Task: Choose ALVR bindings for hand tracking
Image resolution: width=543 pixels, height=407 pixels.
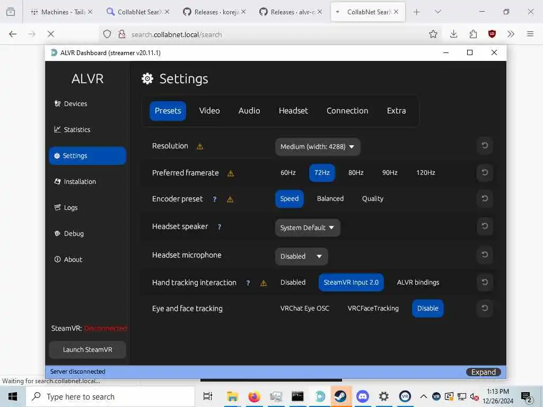Action: click(418, 282)
